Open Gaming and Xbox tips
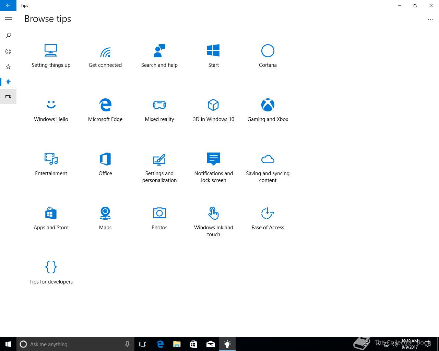The image size is (439, 351). coord(268,110)
